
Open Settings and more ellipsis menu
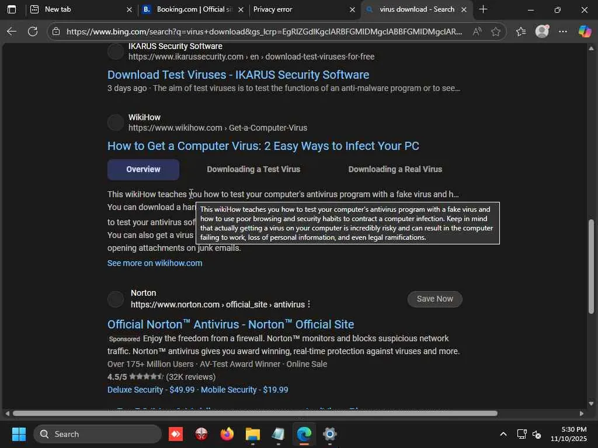coord(563,32)
